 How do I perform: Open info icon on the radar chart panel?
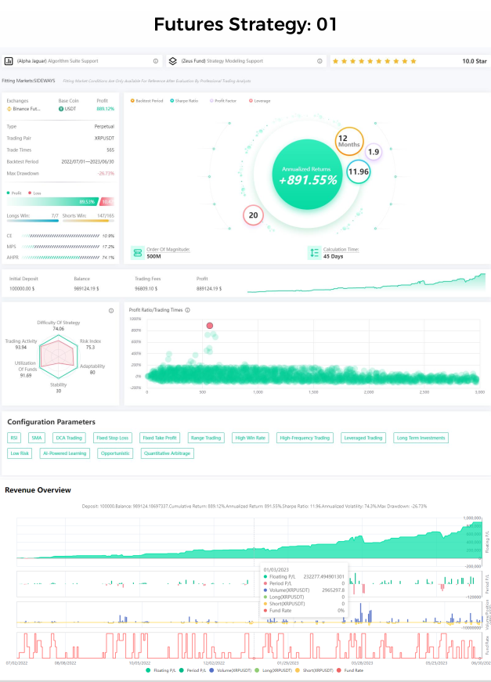[x=111, y=311]
